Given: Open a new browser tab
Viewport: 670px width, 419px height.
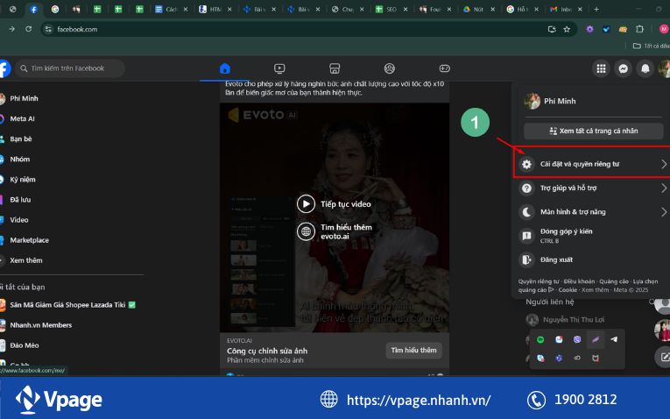Looking at the screenshot, I should click(596, 9).
